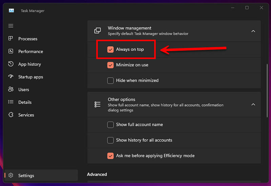Check Show full account name
This screenshot has height=186, width=271.
tap(110, 125)
